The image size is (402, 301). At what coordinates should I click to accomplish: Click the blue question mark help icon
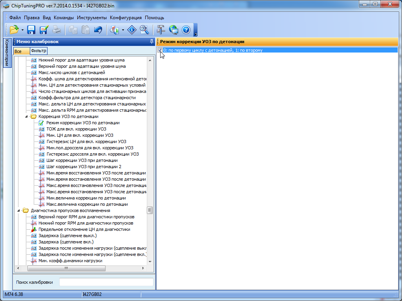coord(186,30)
